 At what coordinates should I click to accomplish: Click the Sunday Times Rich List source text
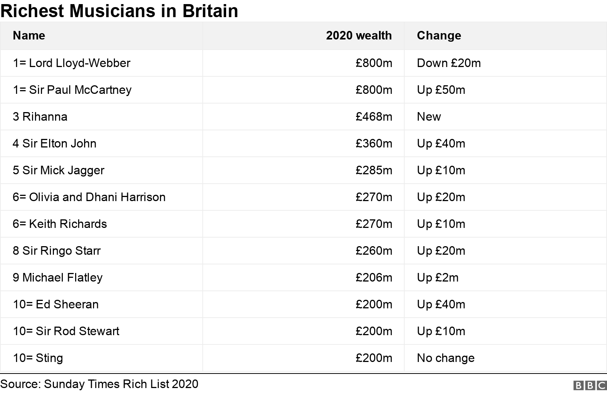[99, 384]
